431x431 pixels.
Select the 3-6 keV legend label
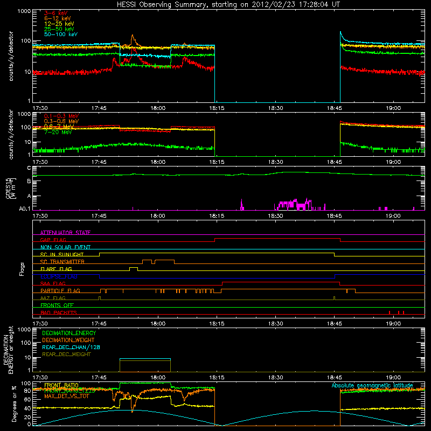[55, 13]
